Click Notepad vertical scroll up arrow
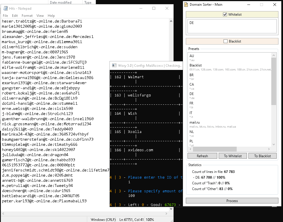This screenshot has height=222, width=283. tap(171, 21)
